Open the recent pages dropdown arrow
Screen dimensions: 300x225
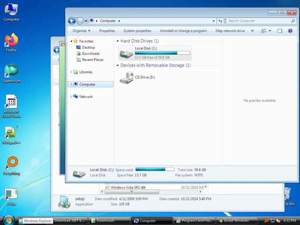point(86,21)
